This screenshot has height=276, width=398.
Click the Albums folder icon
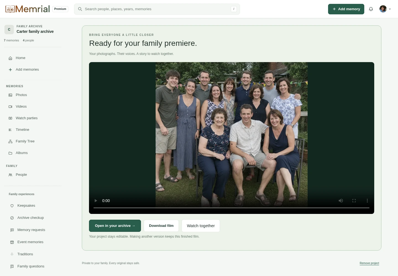[x=10, y=153]
